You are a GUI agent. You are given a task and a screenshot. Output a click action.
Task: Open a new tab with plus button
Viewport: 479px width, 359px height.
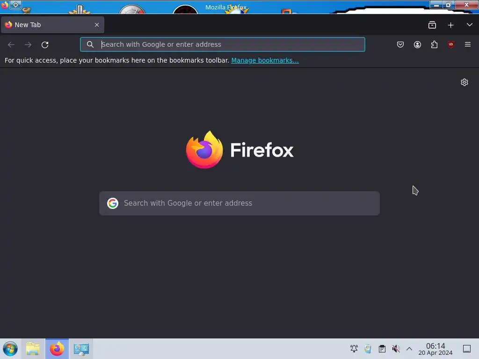pos(450,25)
